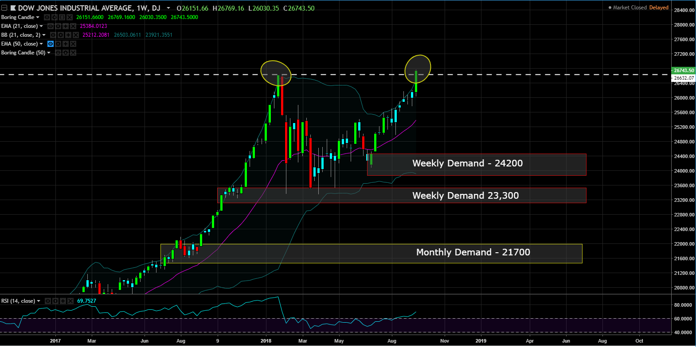Click the RSI value 69.7527
The height and width of the screenshot is (347, 696).
pos(87,301)
